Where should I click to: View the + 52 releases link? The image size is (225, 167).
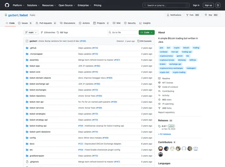pyautogui.click(x=164, y=134)
